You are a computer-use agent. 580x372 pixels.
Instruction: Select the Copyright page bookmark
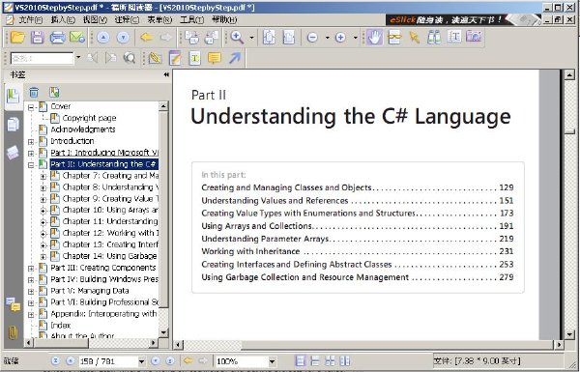[89, 118]
